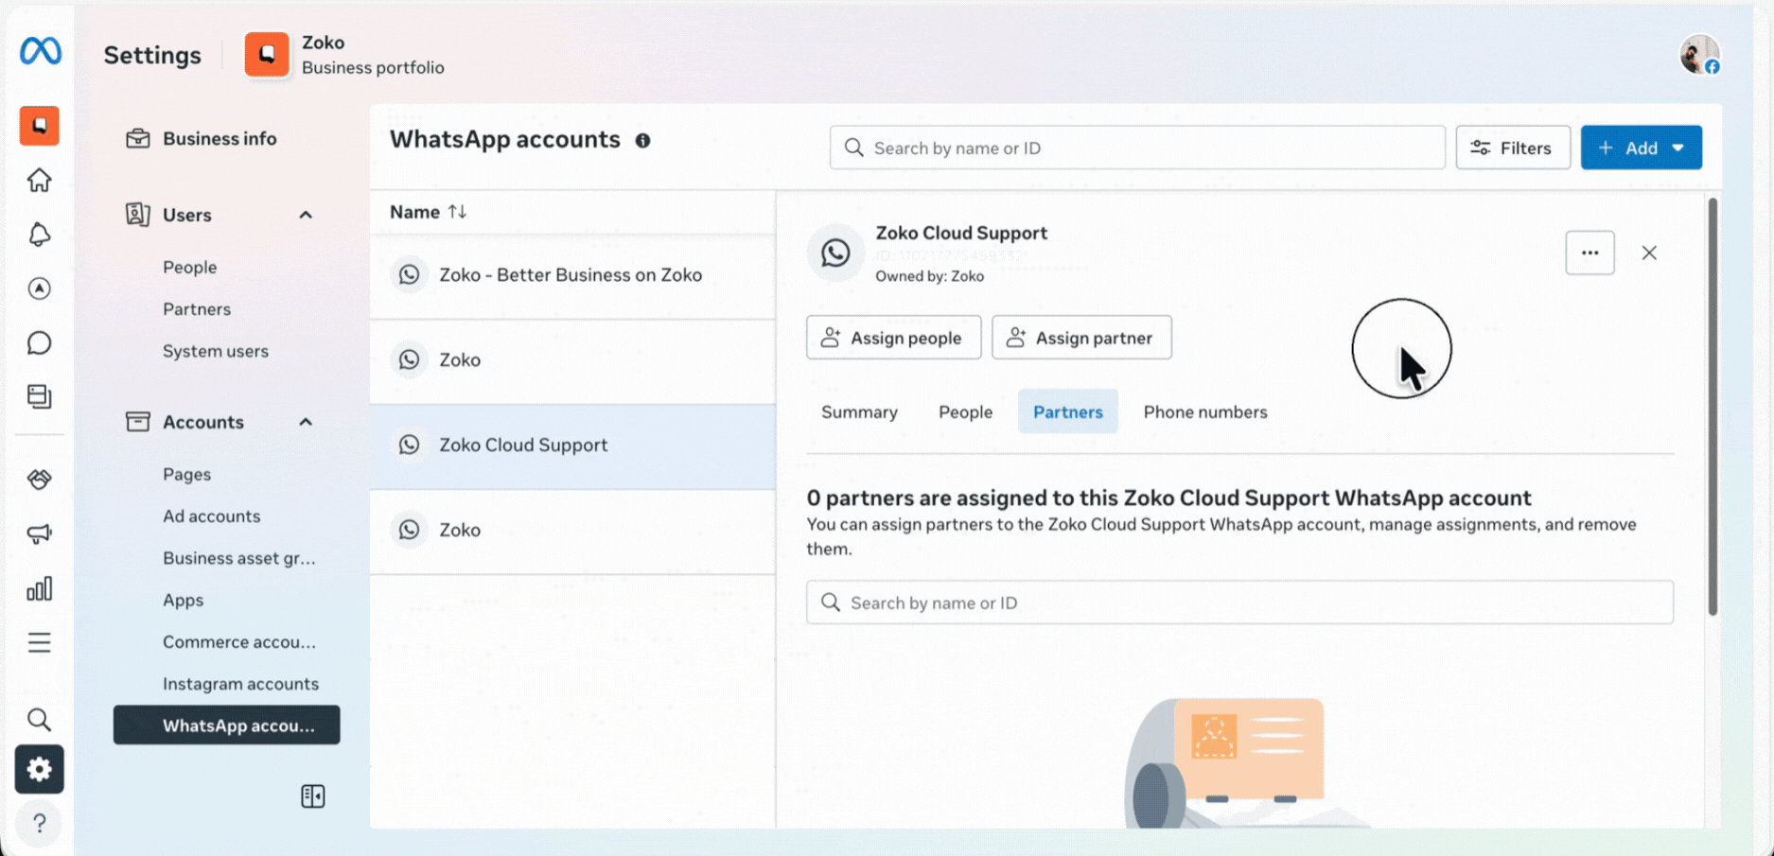Collapse the Users section chevron
The width and height of the screenshot is (1774, 856).
pyautogui.click(x=306, y=215)
